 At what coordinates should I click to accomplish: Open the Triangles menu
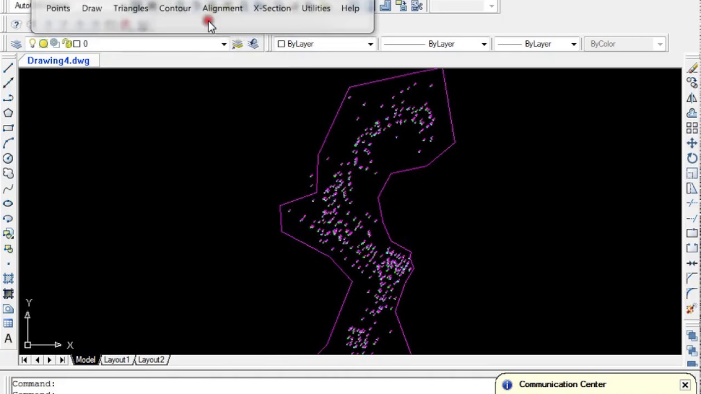pyautogui.click(x=131, y=8)
